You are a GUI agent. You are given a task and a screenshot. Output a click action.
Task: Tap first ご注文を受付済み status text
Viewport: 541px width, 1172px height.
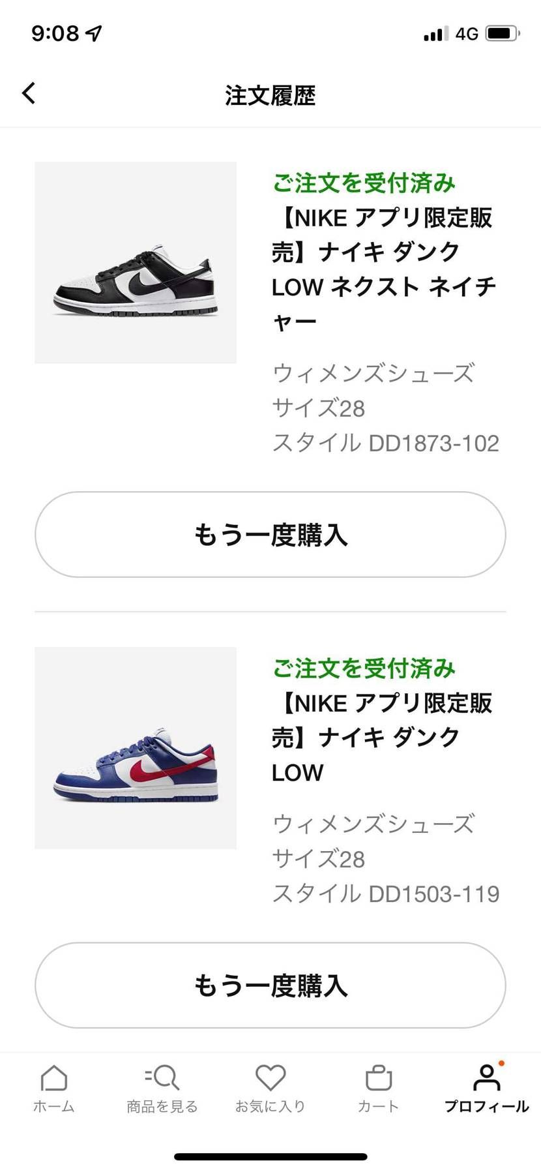click(x=364, y=183)
